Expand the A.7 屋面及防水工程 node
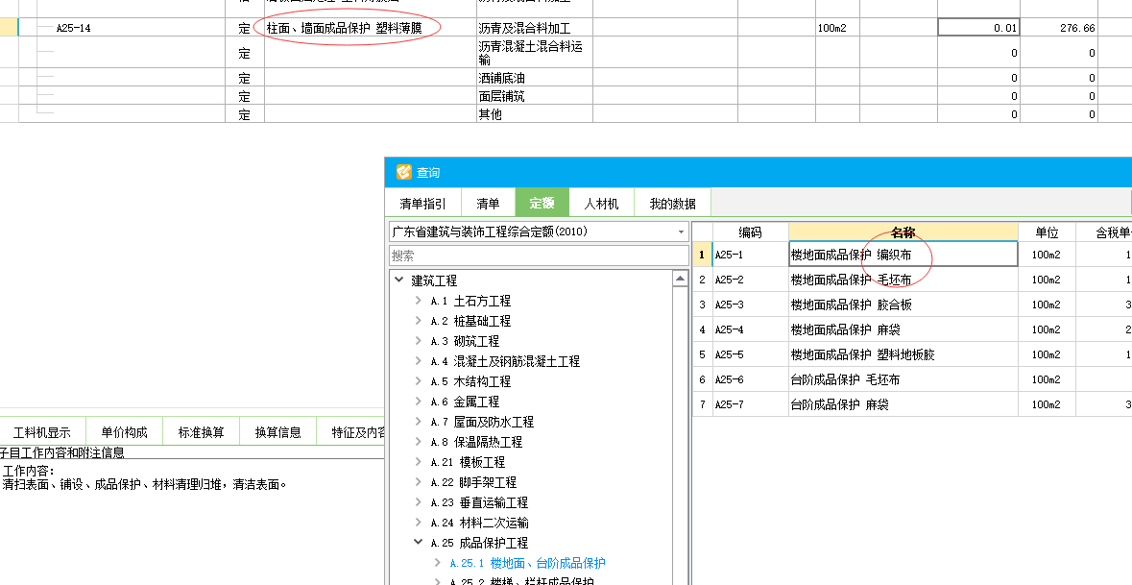 (x=418, y=422)
